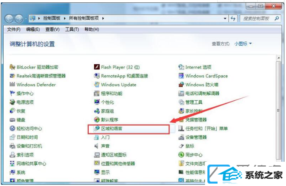This screenshot has height=186, width=286.
Task: Open the 工具(T) menu
Action: [72, 30]
